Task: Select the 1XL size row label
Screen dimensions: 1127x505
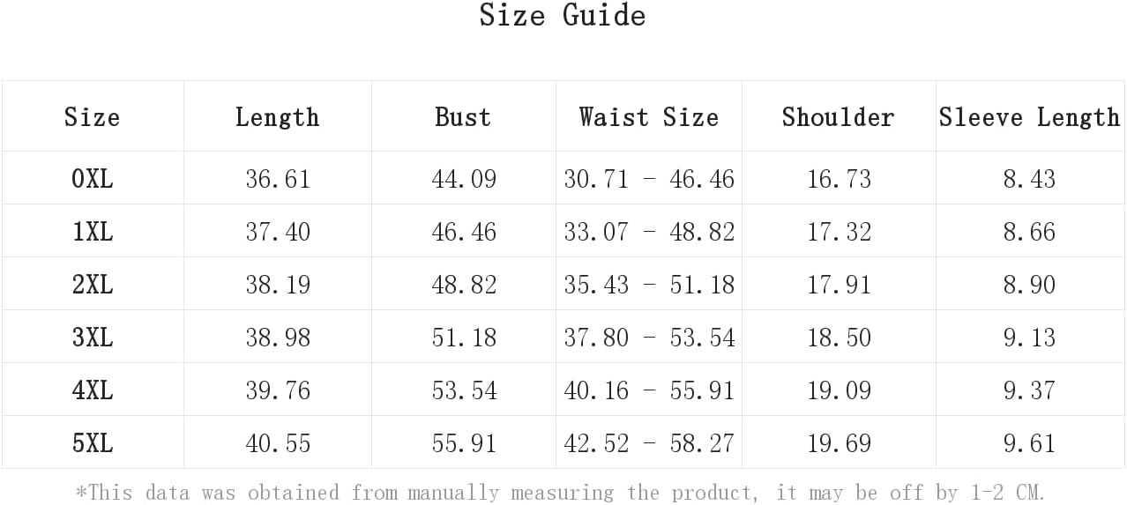Action: pyautogui.click(x=92, y=232)
